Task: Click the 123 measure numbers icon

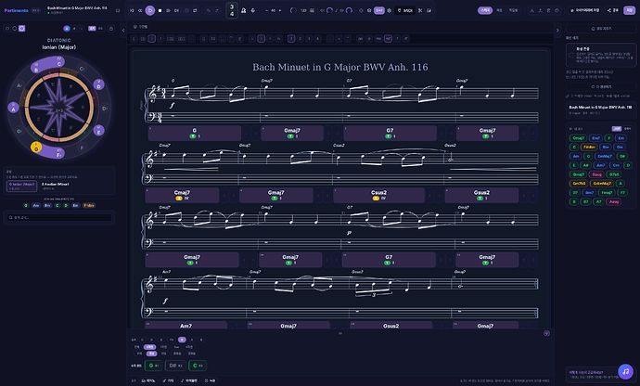Action: click(303, 10)
